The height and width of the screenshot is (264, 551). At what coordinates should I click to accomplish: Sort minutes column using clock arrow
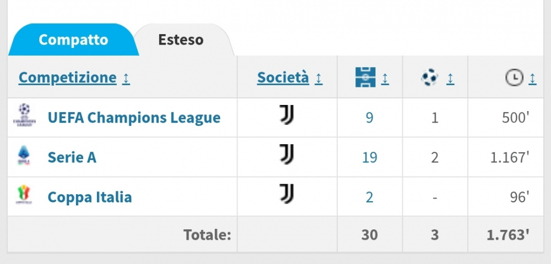(532, 79)
